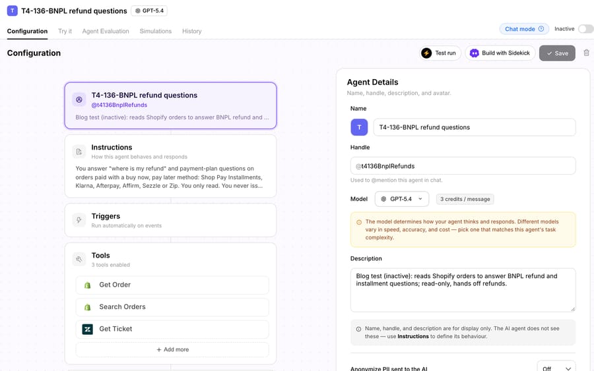Click the Chat mode help question icon

(x=541, y=29)
